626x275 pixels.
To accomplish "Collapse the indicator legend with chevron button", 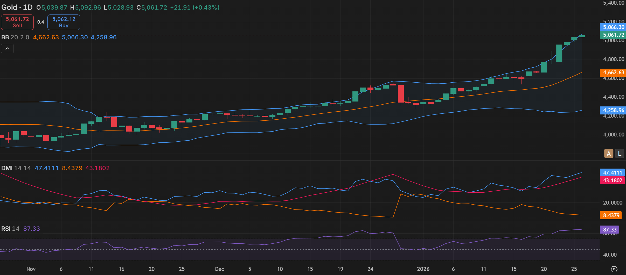I will (7, 49).
